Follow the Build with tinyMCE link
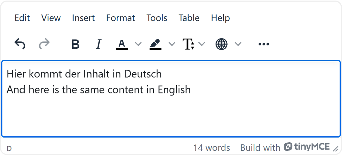This screenshot has width=342, height=155. (285, 147)
